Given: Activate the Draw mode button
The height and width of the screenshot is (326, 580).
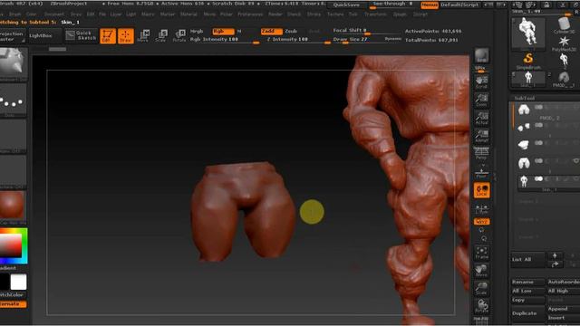Looking at the screenshot, I should tap(126, 36).
